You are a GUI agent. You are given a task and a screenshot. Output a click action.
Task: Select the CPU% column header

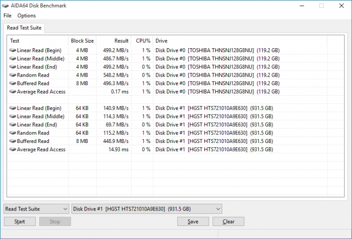[x=143, y=41]
